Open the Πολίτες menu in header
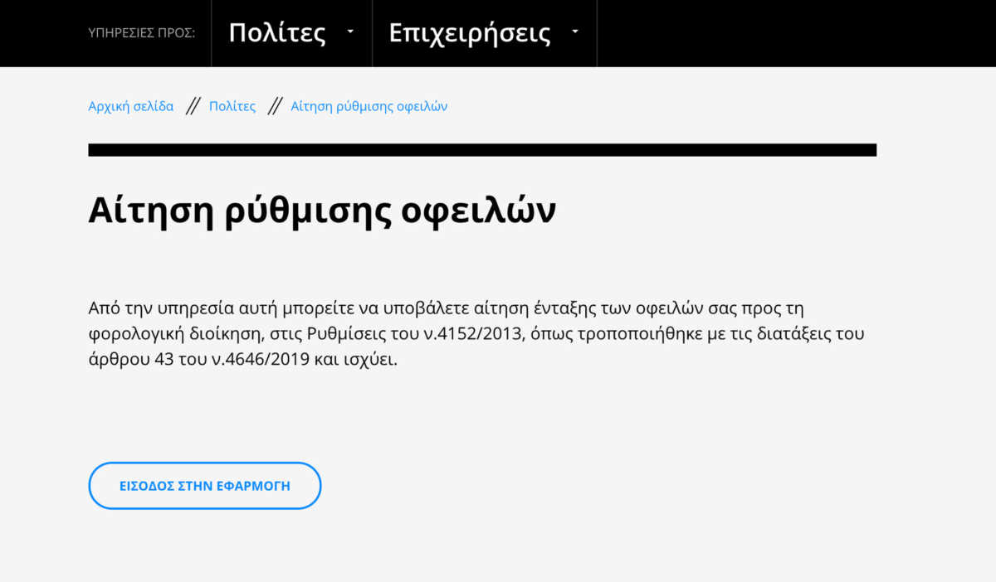 pos(277,33)
